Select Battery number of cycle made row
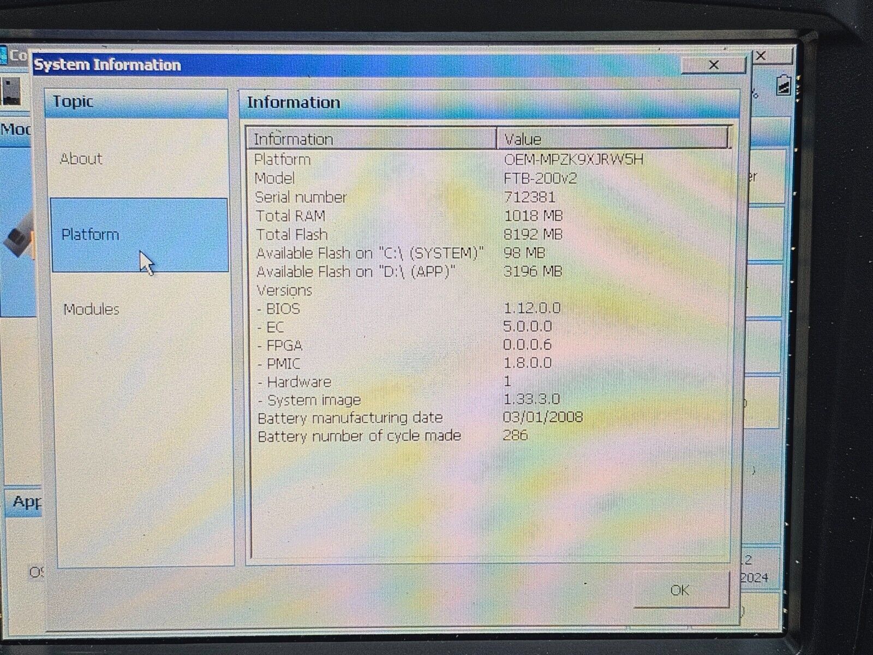 point(489,436)
